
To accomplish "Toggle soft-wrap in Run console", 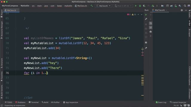I will (150, 23).
